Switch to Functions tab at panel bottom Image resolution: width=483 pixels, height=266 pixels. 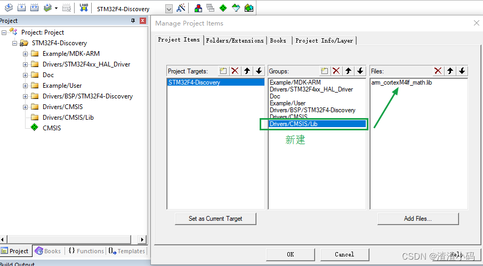tap(86, 251)
